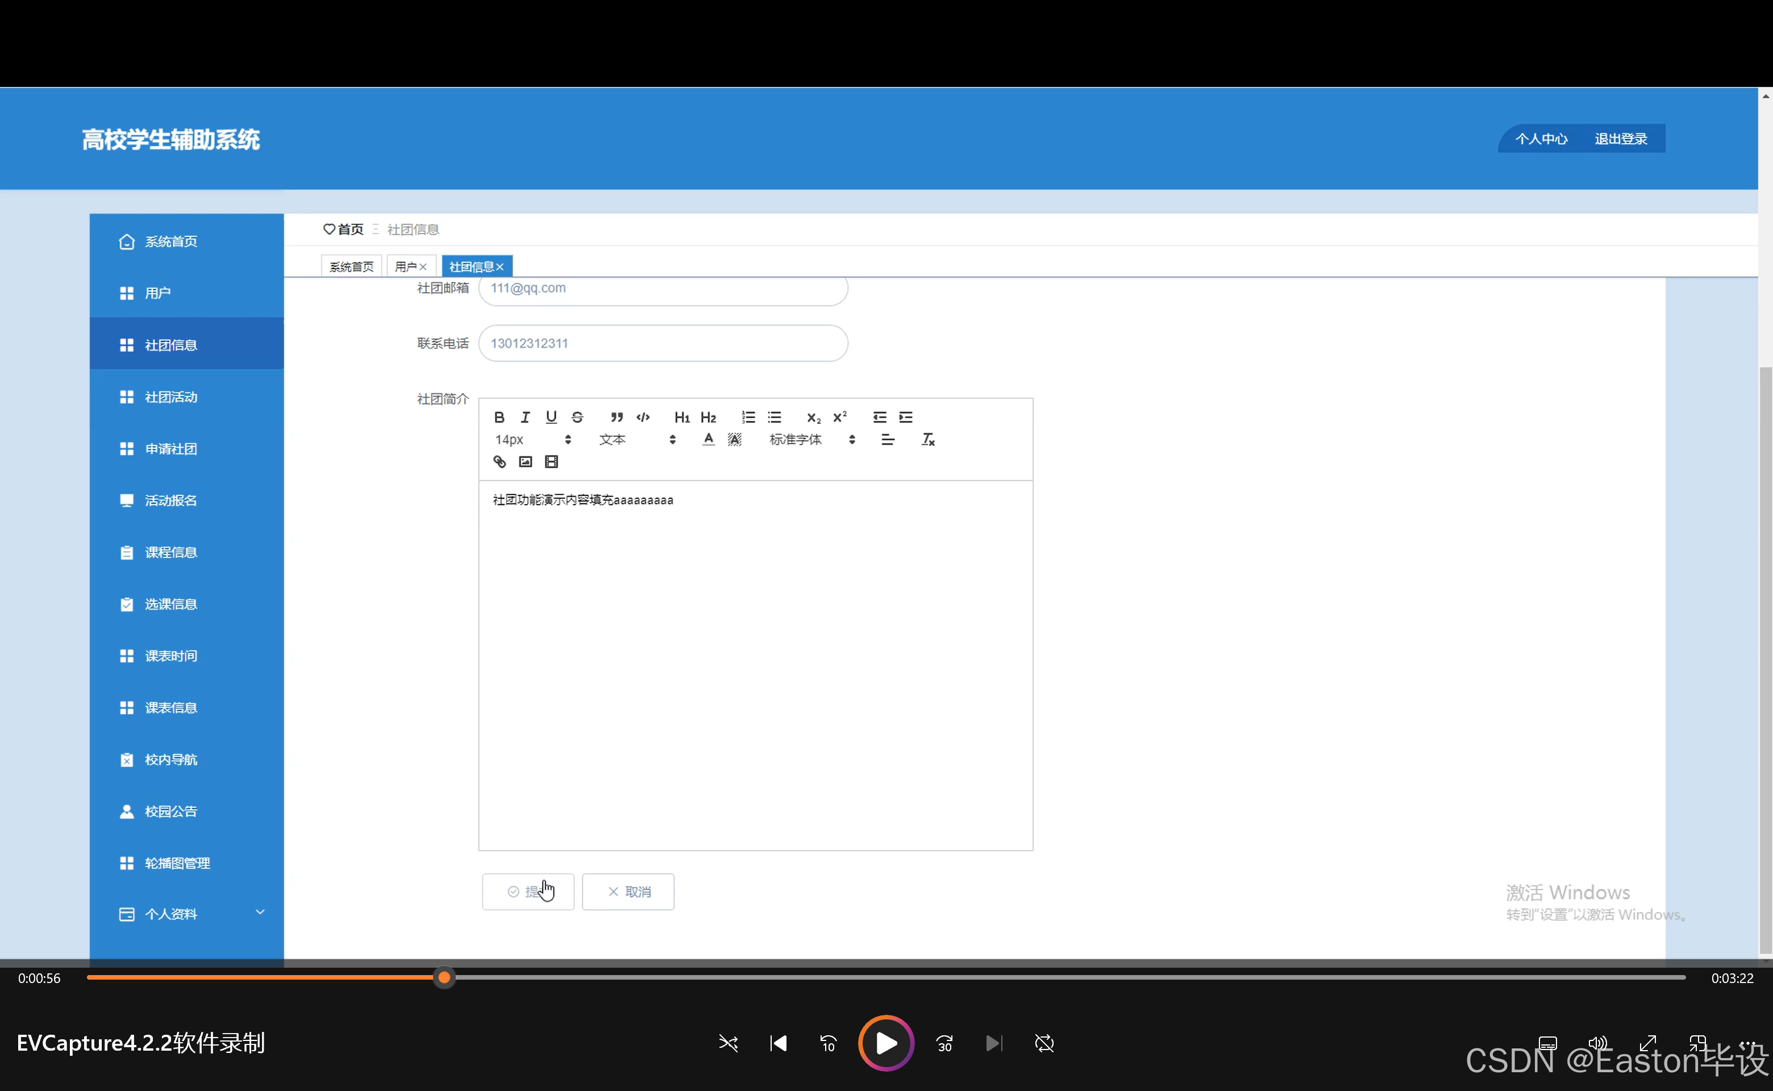Image resolution: width=1773 pixels, height=1091 pixels.
Task: Toggle bold formatting in the editor
Action: tap(498, 417)
